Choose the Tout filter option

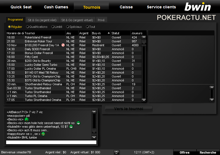91,27
